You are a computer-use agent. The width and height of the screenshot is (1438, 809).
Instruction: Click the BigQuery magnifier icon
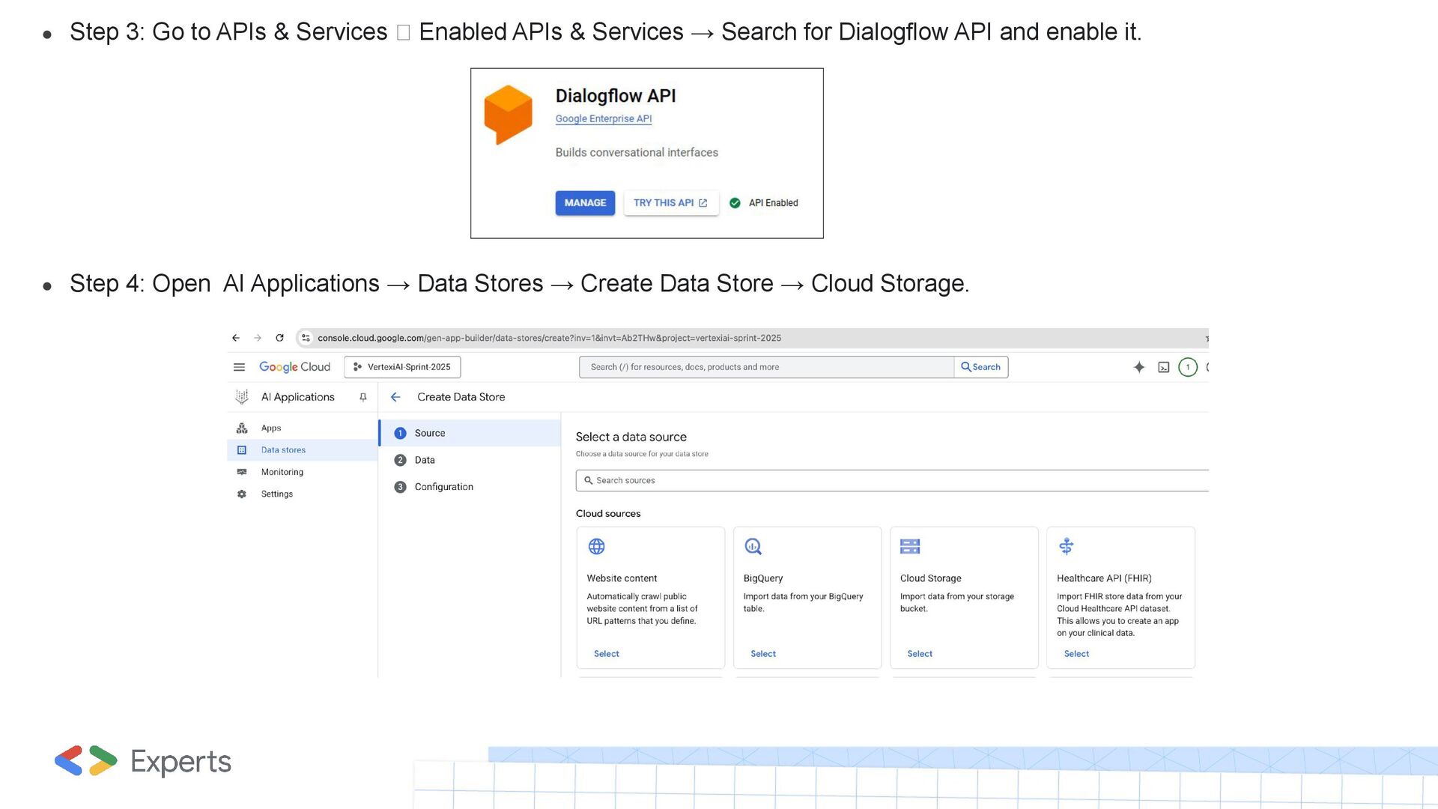point(753,547)
